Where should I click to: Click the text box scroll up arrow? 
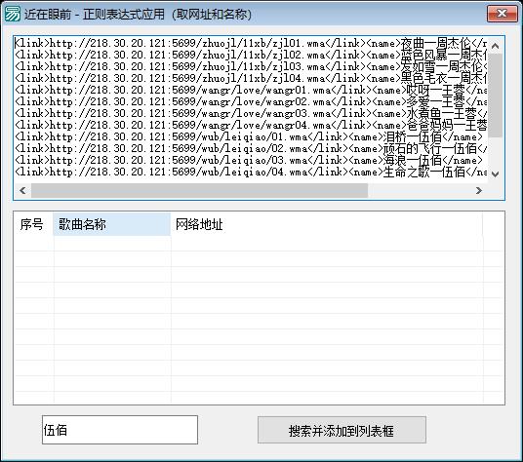pyautogui.click(x=496, y=46)
